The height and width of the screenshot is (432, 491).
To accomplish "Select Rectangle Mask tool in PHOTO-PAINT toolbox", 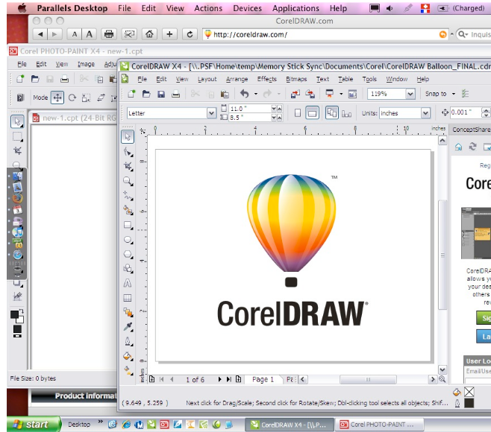I will (17, 136).
